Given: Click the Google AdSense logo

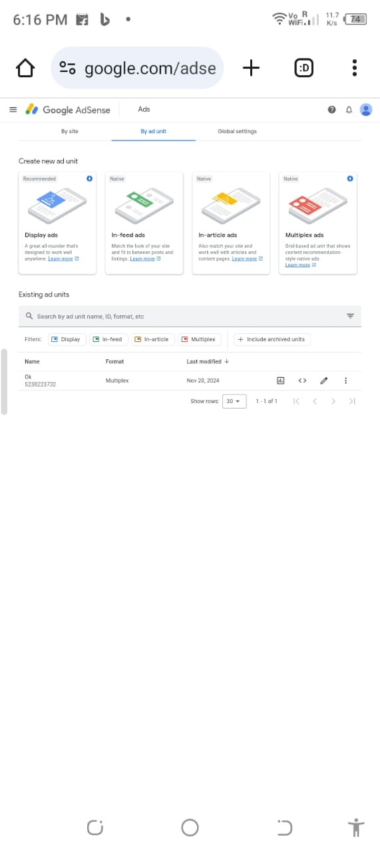Looking at the screenshot, I should (68, 110).
